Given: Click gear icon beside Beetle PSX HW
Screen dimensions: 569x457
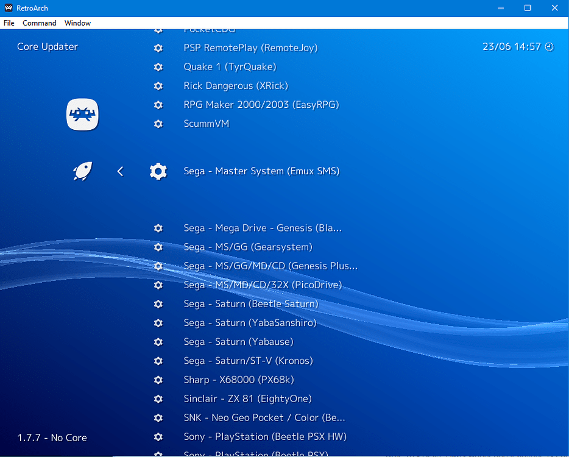Looking at the screenshot, I should pyautogui.click(x=158, y=437).
